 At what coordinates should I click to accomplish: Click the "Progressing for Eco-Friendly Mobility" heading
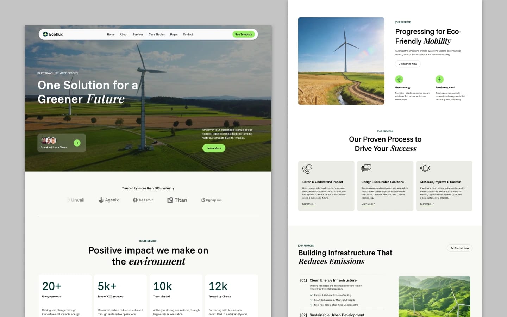(x=428, y=36)
